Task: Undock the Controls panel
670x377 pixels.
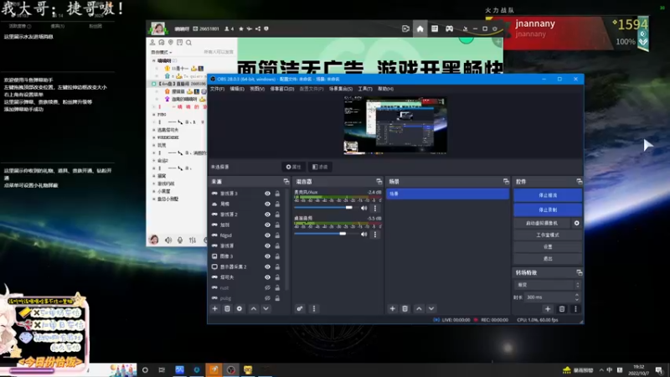Action: click(x=579, y=181)
